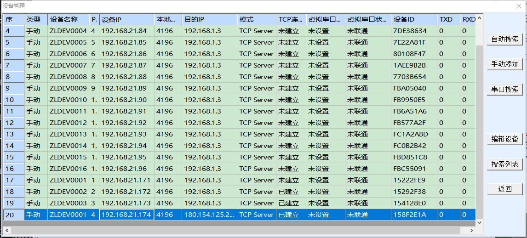
Task: Click row number 13 header cell
Action: 14,134
